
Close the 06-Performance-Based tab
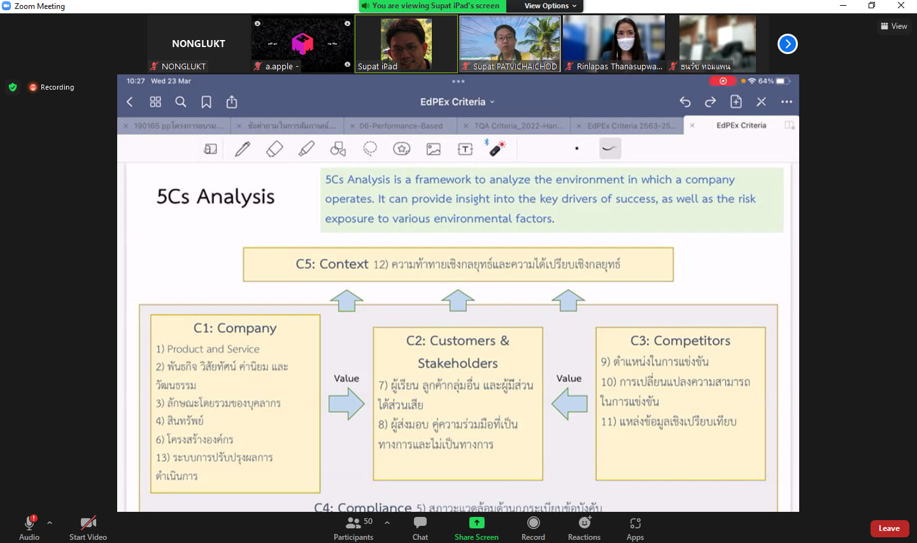[352, 126]
